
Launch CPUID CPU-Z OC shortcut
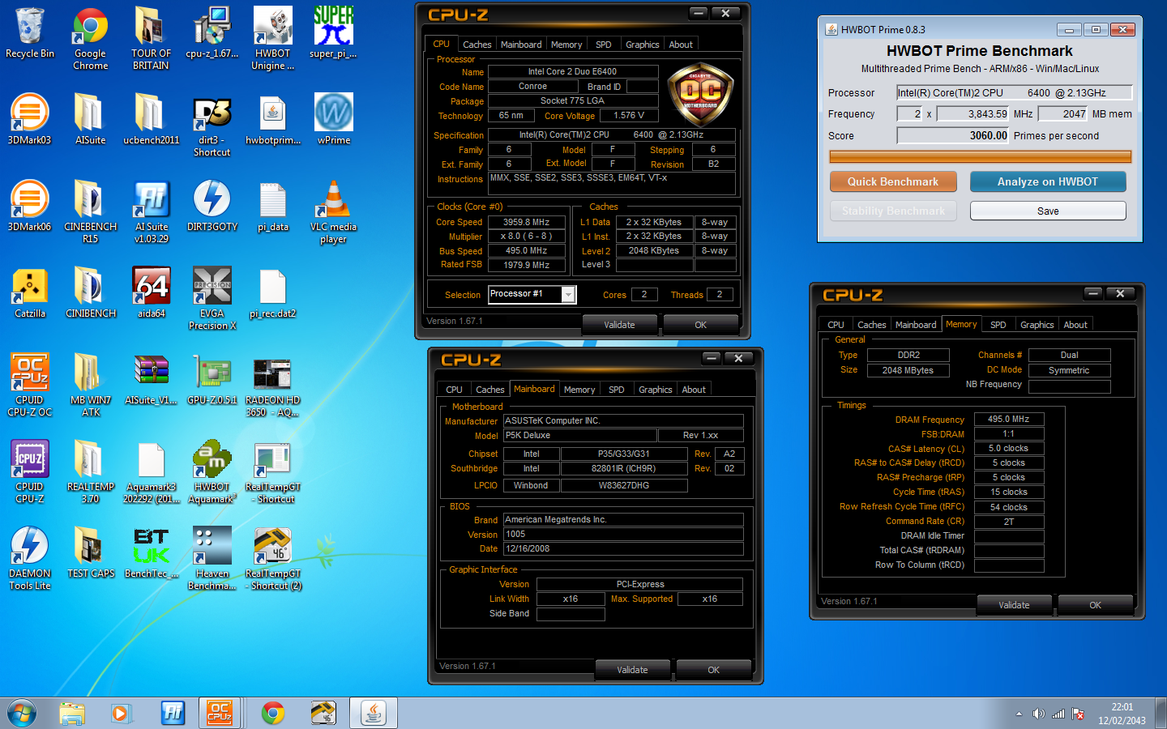[30, 386]
